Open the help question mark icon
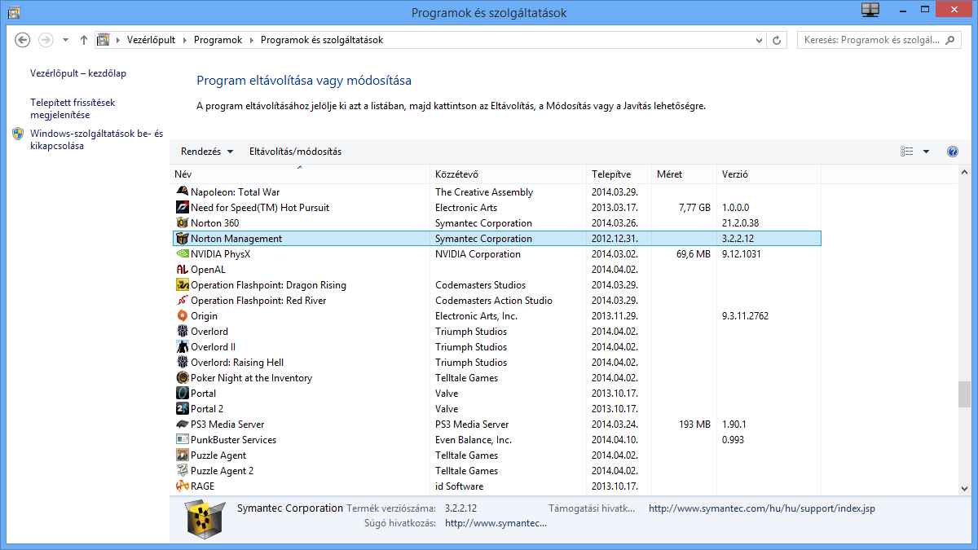Screen dimensions: 978x550 coord(953,152)
